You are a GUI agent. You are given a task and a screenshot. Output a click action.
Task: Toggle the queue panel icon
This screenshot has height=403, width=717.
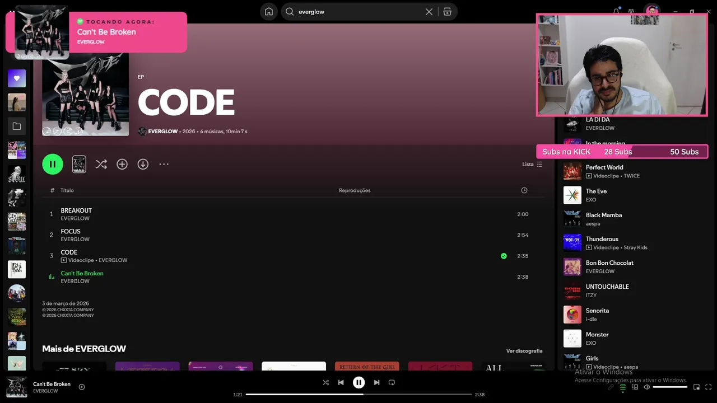click(622, 387)
